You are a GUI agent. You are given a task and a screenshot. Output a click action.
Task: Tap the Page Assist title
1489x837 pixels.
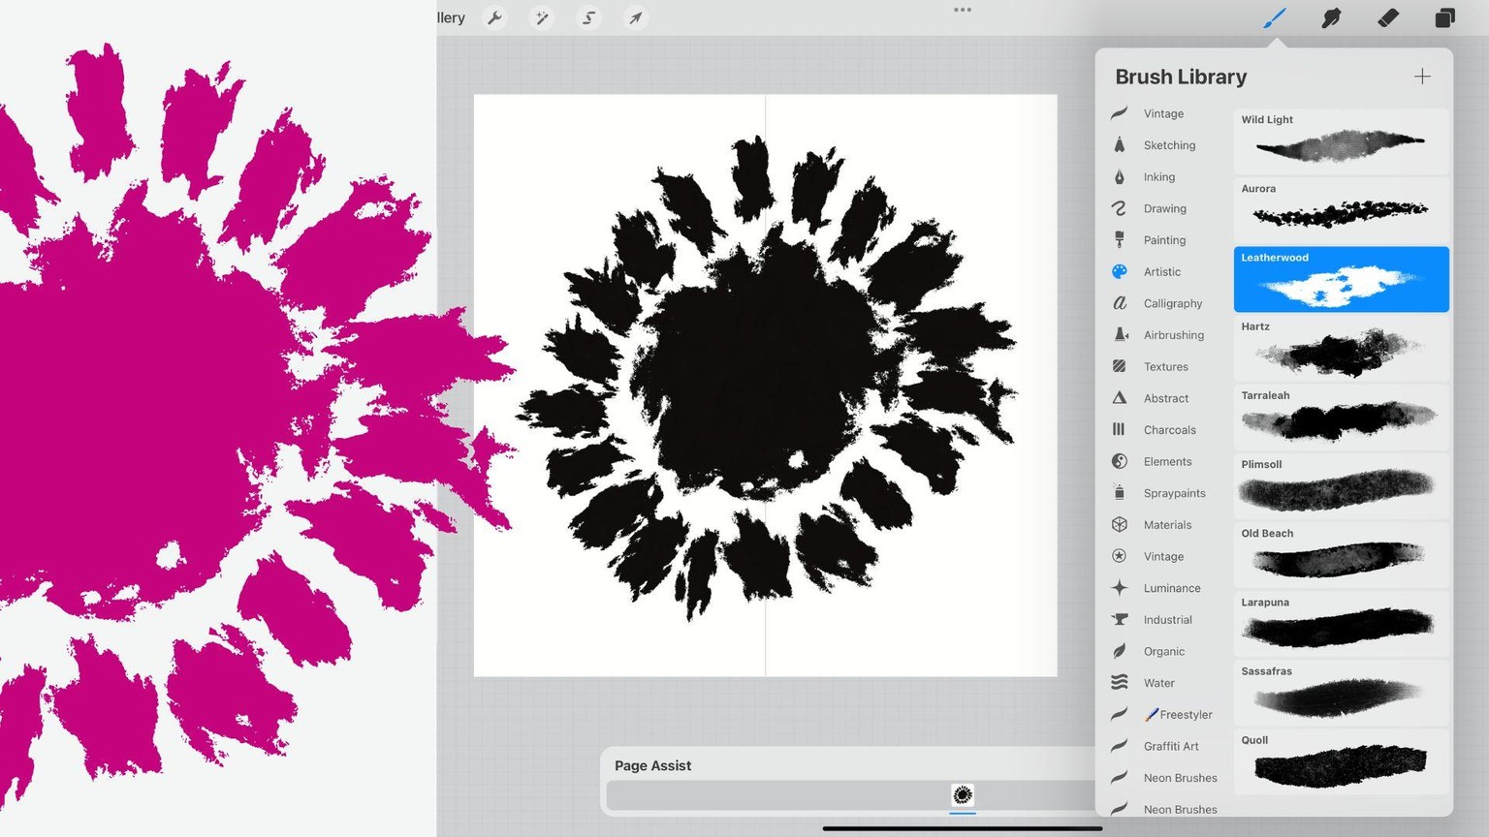pos(652,765)
